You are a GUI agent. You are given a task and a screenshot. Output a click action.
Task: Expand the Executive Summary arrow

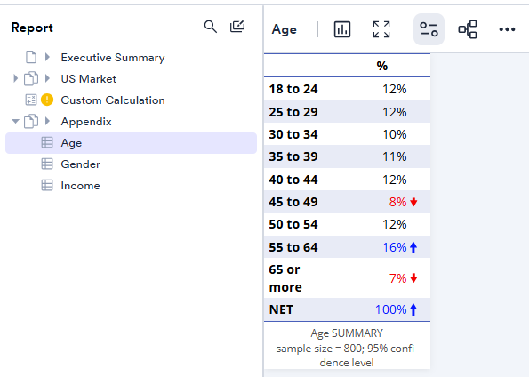(x=48, y=58)
